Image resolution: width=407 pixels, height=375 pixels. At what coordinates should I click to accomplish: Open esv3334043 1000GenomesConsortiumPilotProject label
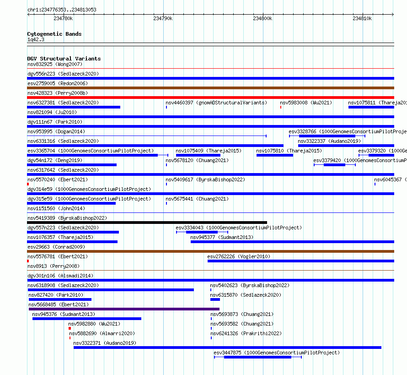(x=239, y=228)
